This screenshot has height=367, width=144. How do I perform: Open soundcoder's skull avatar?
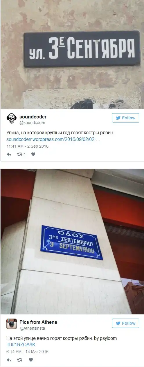[x=12, y=118]
